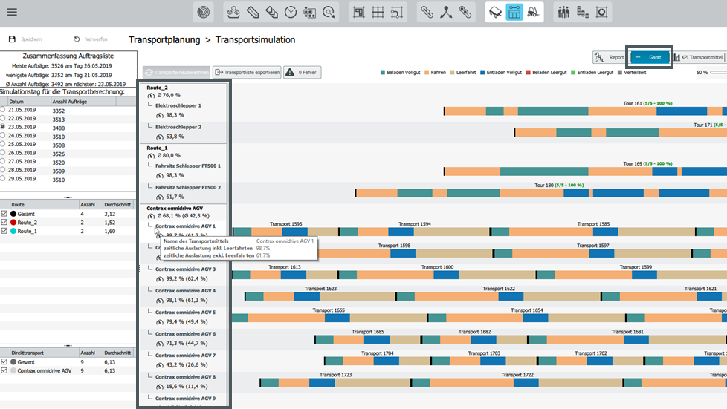
Task: Switch to the Gantt tab
Action: tap(650, 57)
